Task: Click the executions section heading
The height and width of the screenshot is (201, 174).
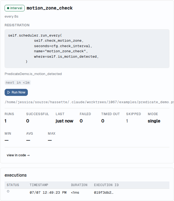Action: coord(16,175)
